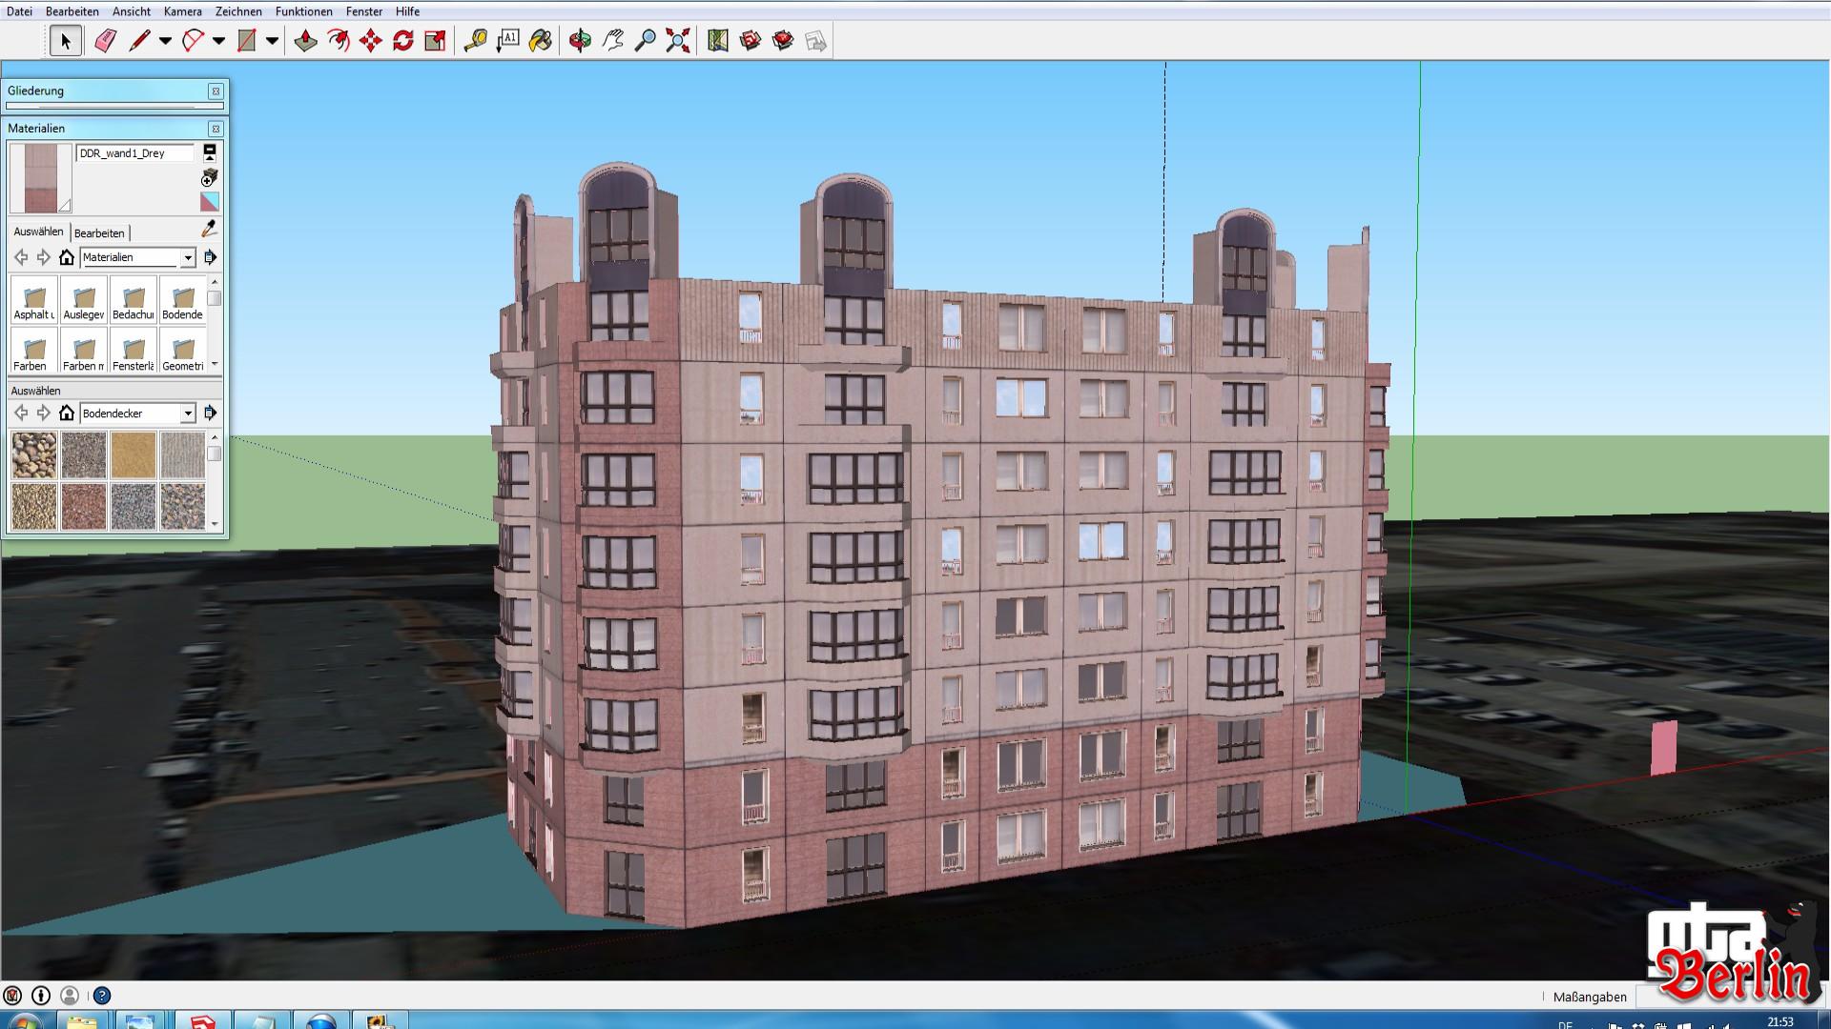Activate the Move tool
Image resolution: width=1831 pixels, height=1029 pixels.
coord(370,41)
